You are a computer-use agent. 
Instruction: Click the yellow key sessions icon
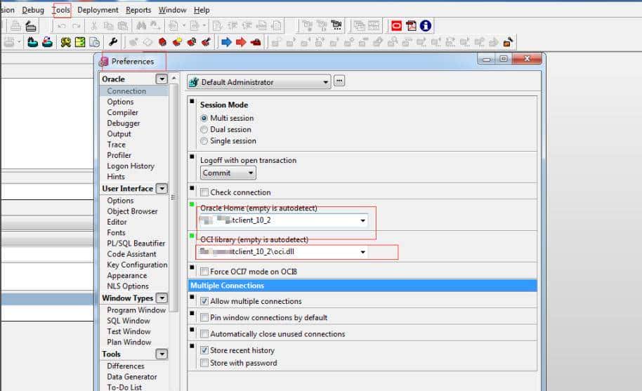pyautogui.click(x=65, y=42)
